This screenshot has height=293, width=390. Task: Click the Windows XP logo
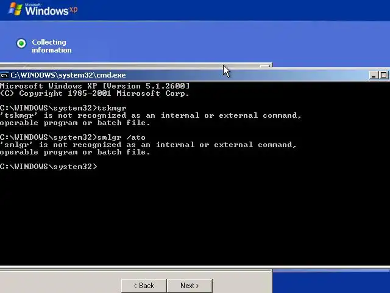click(43, 10)
